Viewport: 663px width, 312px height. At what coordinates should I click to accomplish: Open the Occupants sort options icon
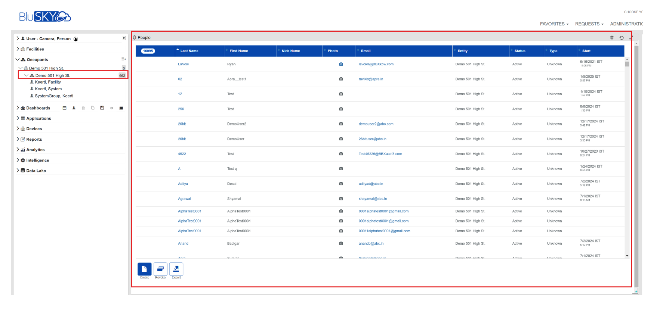click(x=123, y=59)
